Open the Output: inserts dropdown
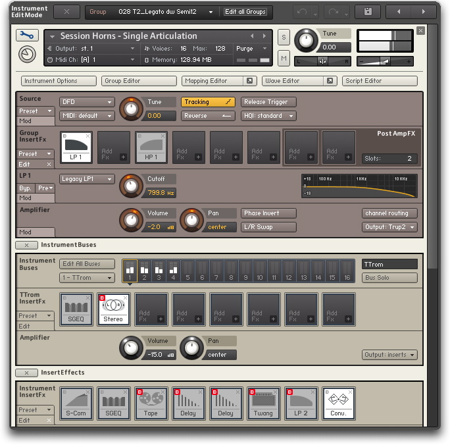Screen dimensions: 450x445 point(389,355)
